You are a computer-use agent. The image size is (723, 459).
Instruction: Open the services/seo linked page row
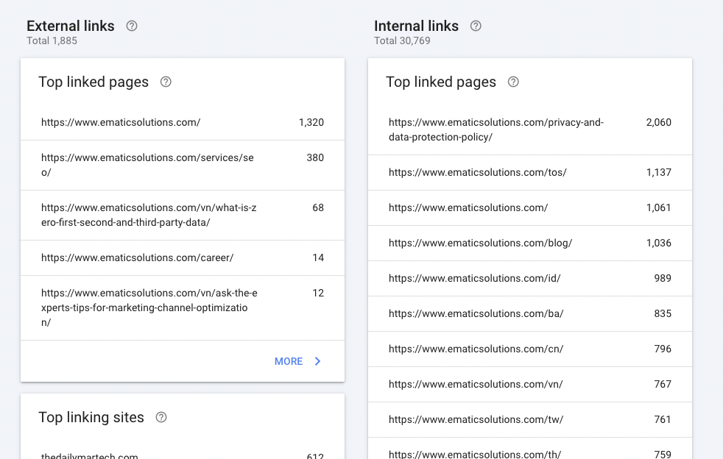[182, 166]
